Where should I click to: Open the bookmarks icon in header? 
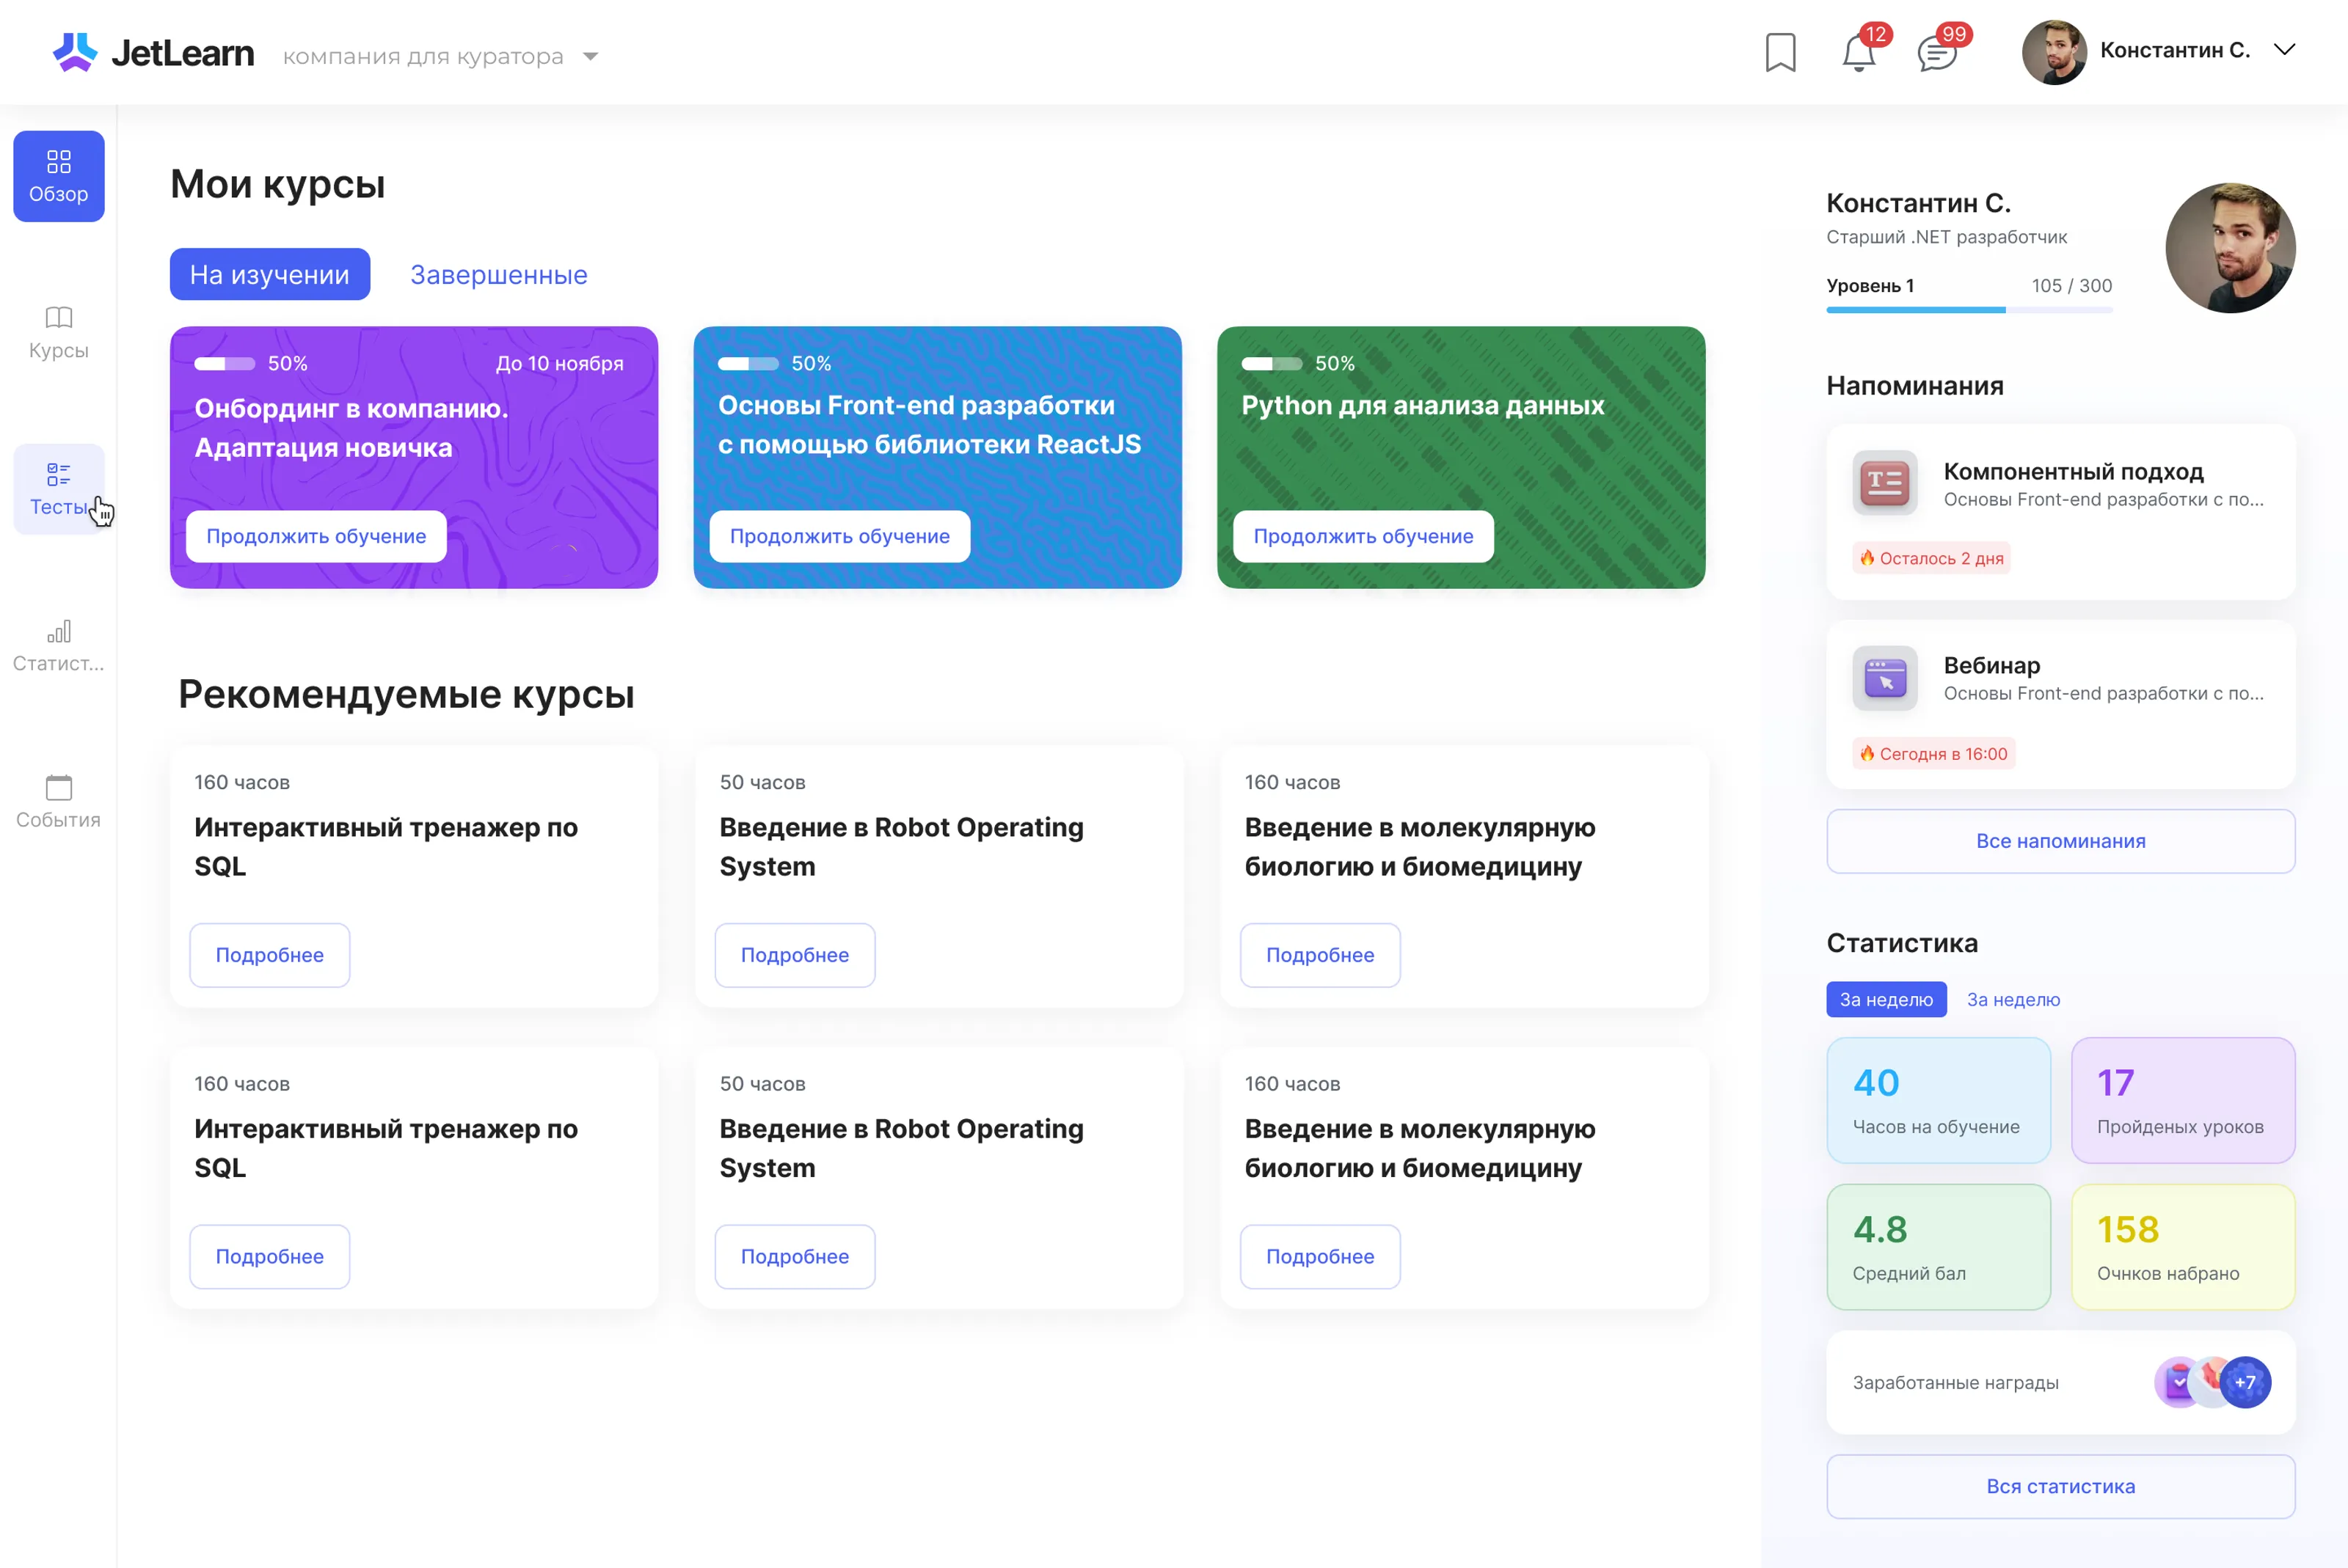tap(1780, 53)
